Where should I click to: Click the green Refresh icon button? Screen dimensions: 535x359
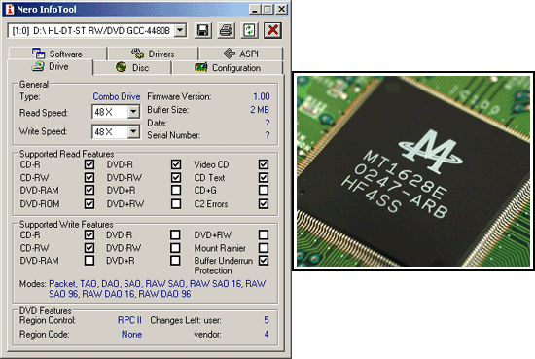tap(249, 31)
